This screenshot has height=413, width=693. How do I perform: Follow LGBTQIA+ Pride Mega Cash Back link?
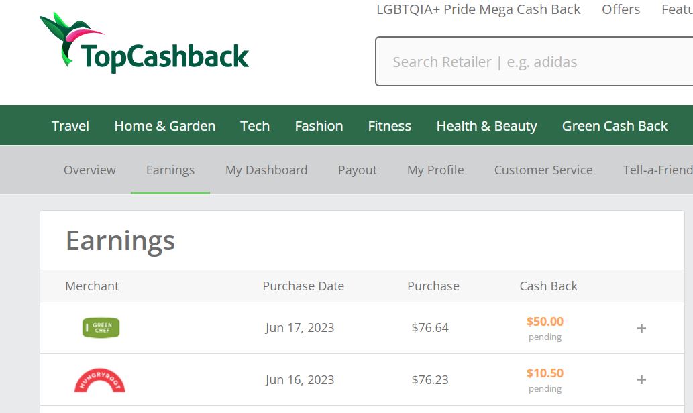click(478, 9)
